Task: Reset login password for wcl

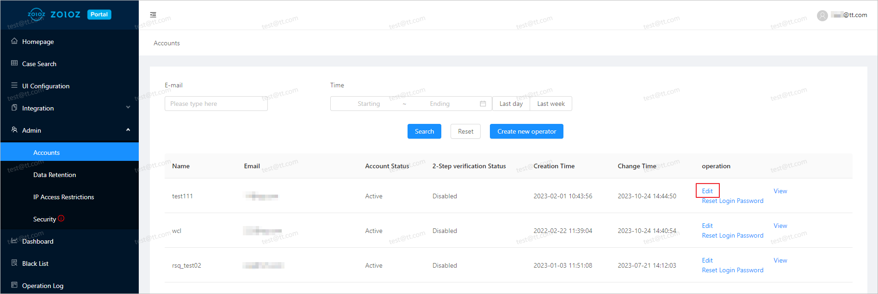Action: coord(732,236)
